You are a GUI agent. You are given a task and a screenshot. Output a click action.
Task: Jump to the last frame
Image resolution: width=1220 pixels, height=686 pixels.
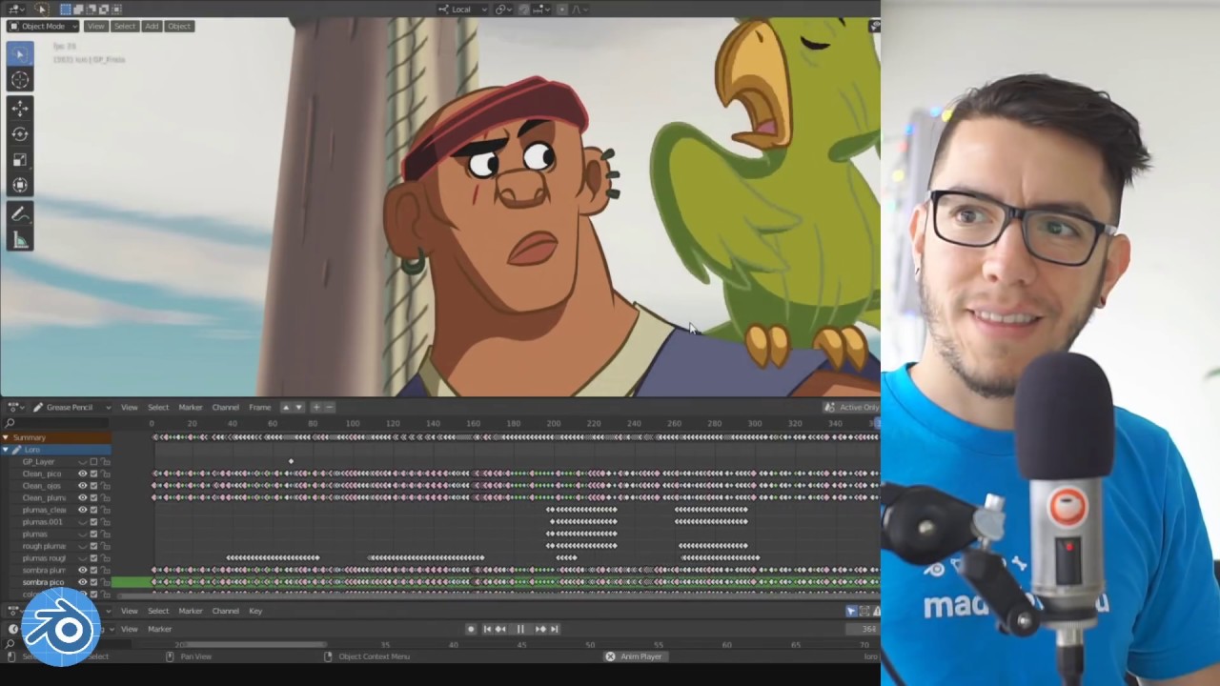[555, 629]
